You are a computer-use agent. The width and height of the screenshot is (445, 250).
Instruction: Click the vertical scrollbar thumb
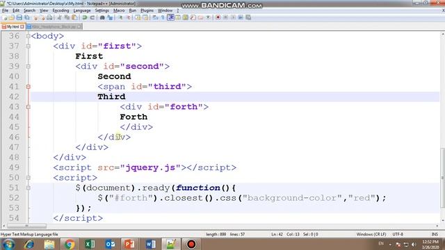point(442,178)
